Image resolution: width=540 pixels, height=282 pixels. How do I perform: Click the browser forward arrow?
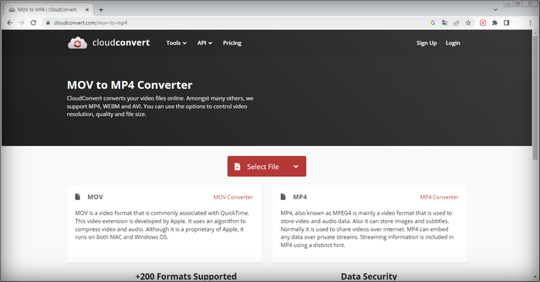pyautogui.click(x=22, y=22)
